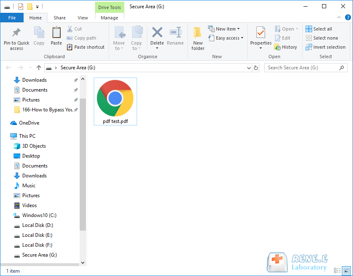
Task: Click the Edit ribbon command
Action: point(282,38)
